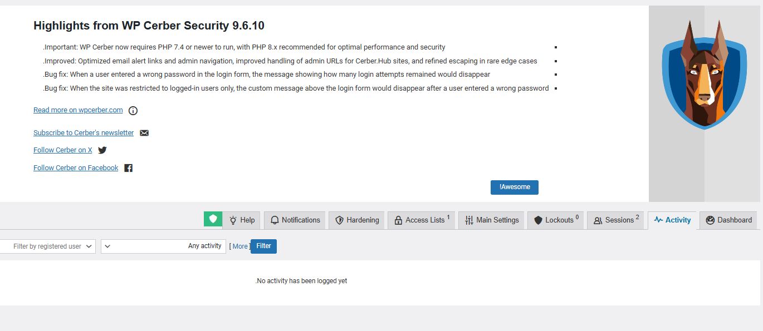Expand the Filter by registered user dropdown
The width and height of the screenshot is (763, 331).
pyautogui.click(x=47, y=246)
